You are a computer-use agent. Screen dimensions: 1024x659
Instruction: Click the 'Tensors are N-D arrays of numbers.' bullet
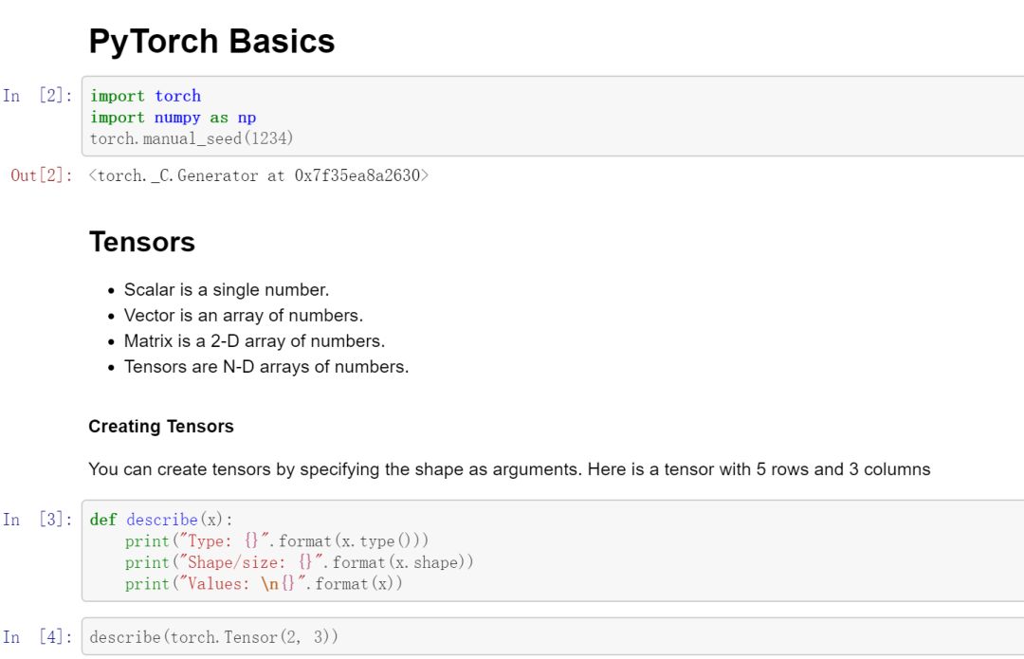point(266,367)
